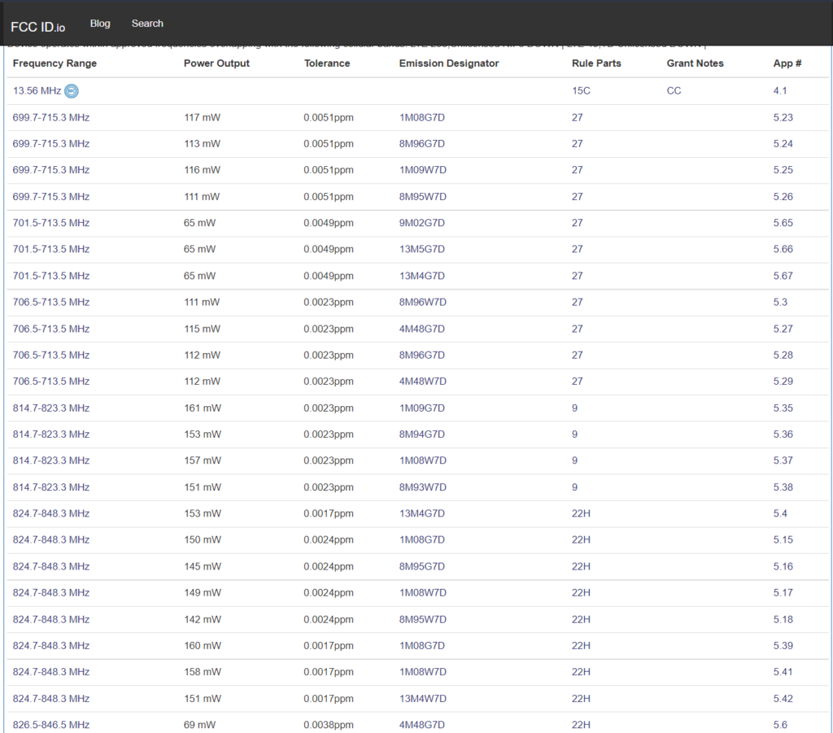Image resolution: width=833 pixels, height=733 pixels.
Task: Select power output 158 mW
Action: pyautogui.click(x=203, y=672)
